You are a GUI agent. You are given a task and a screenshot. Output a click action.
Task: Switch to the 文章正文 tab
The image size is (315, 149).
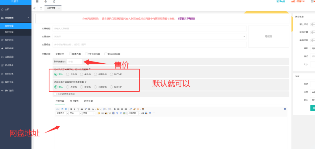59,54
